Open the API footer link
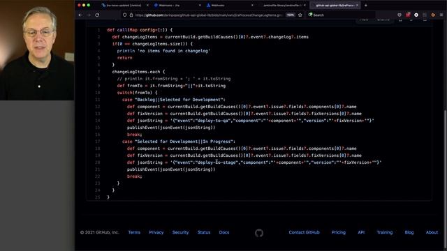The width and height of the screenshot is (447, 251). tap(361, 232)
